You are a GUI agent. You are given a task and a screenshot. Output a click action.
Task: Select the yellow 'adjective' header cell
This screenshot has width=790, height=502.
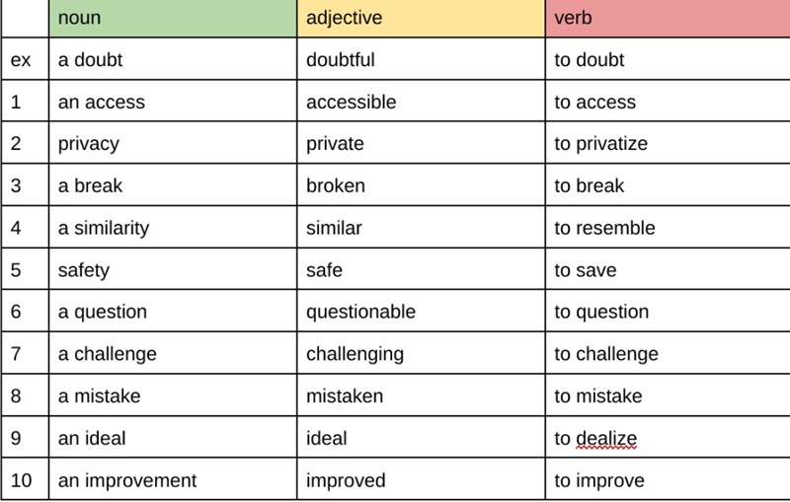tap(421, 19)
